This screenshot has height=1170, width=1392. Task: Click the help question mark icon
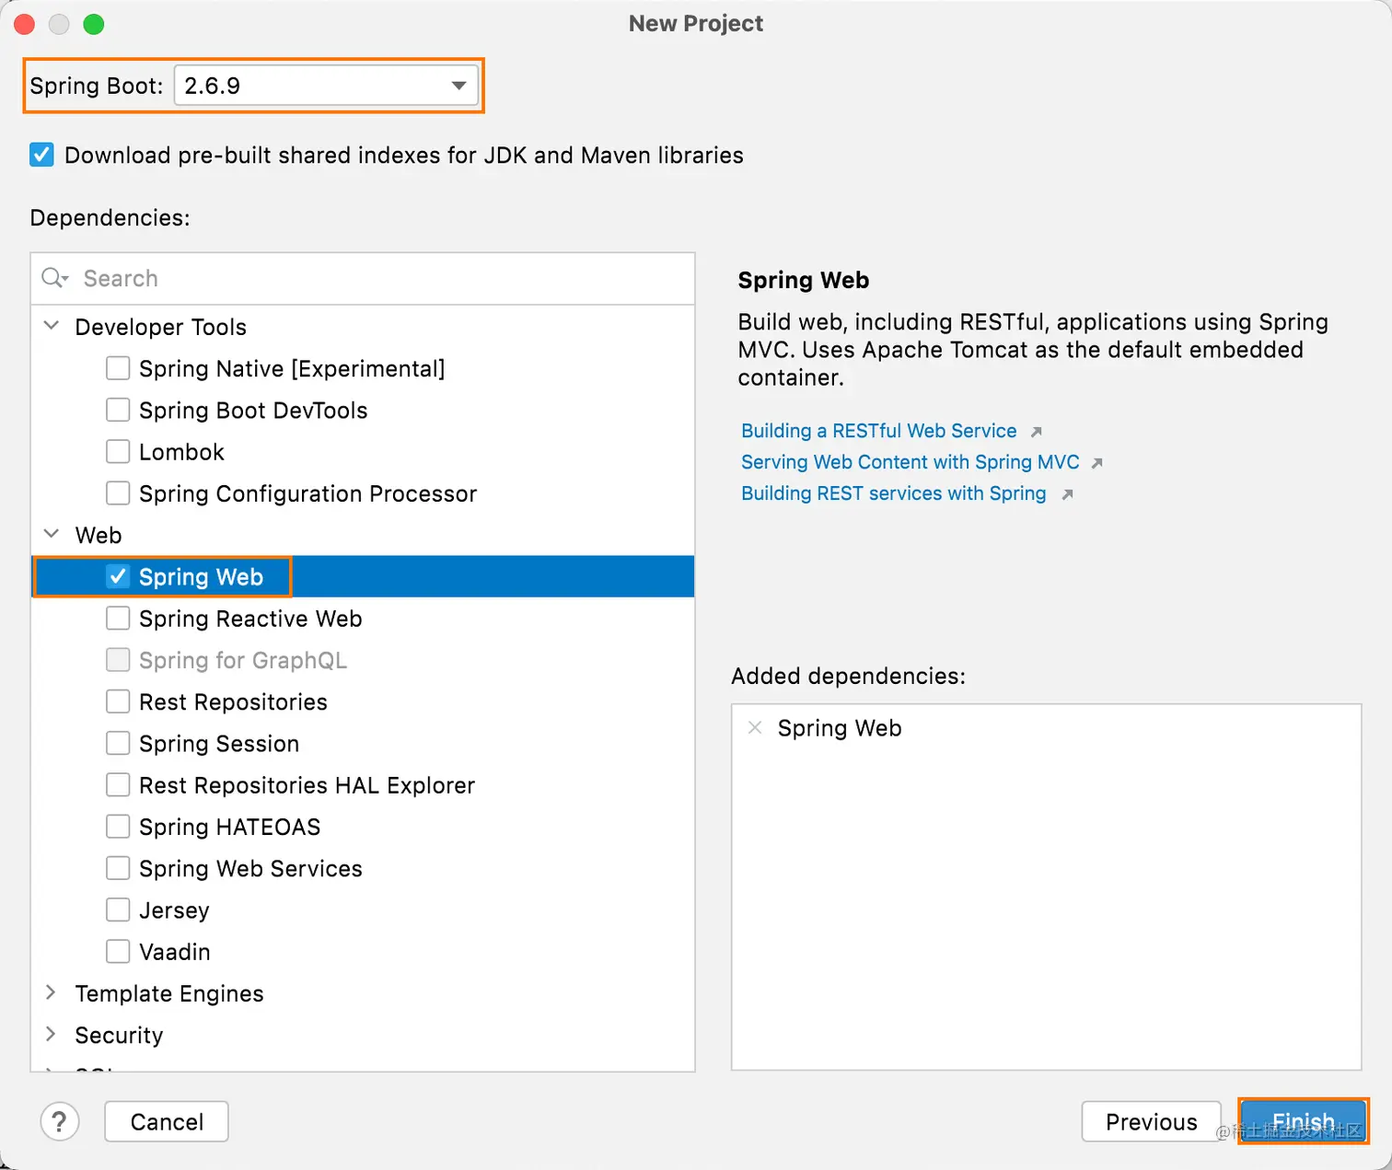tap(60, 1121)
